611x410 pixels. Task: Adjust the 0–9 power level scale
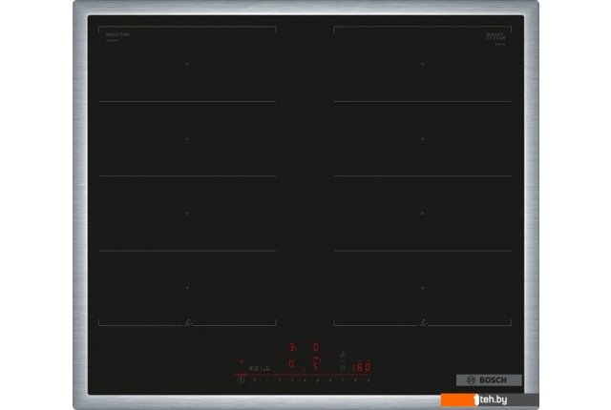tap(305, 379)
